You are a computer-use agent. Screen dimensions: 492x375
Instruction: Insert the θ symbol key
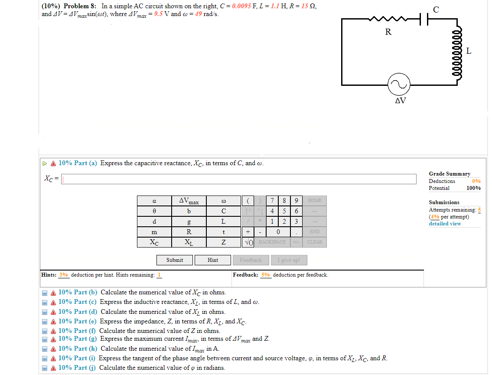(x=154, y=211)
